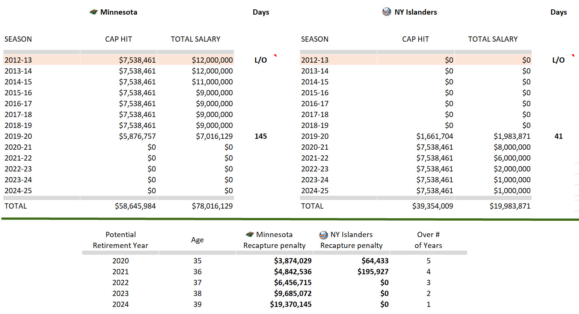Click the red comment marker near Minnesota L/O

275,56
